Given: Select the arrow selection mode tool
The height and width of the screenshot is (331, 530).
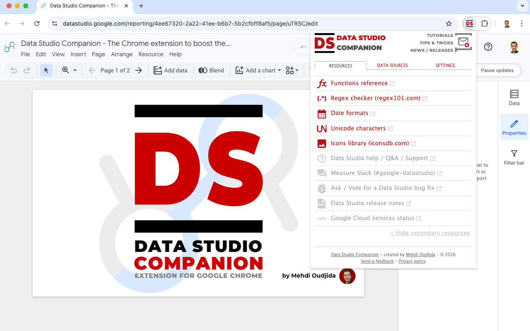Looking at the screenshot, I should coord(46,70).
